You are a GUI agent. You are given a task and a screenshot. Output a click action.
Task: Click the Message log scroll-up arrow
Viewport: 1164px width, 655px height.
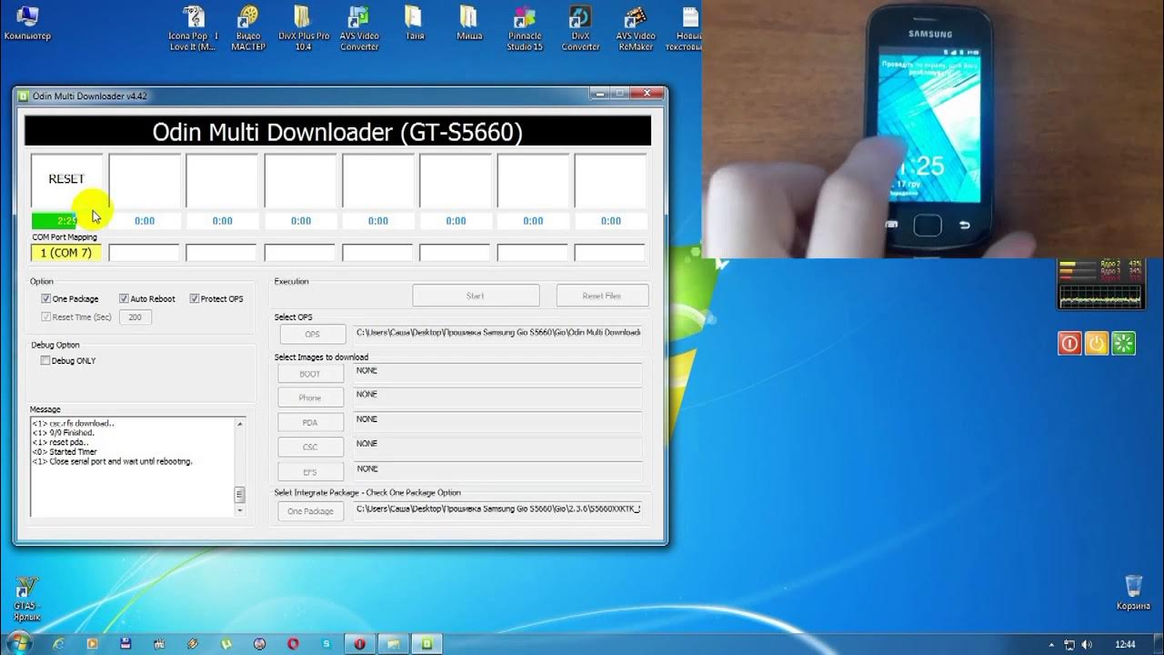[240, 423]
